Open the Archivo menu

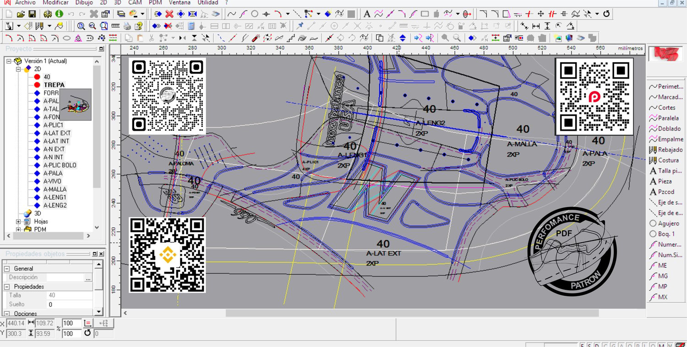(25, 2)
